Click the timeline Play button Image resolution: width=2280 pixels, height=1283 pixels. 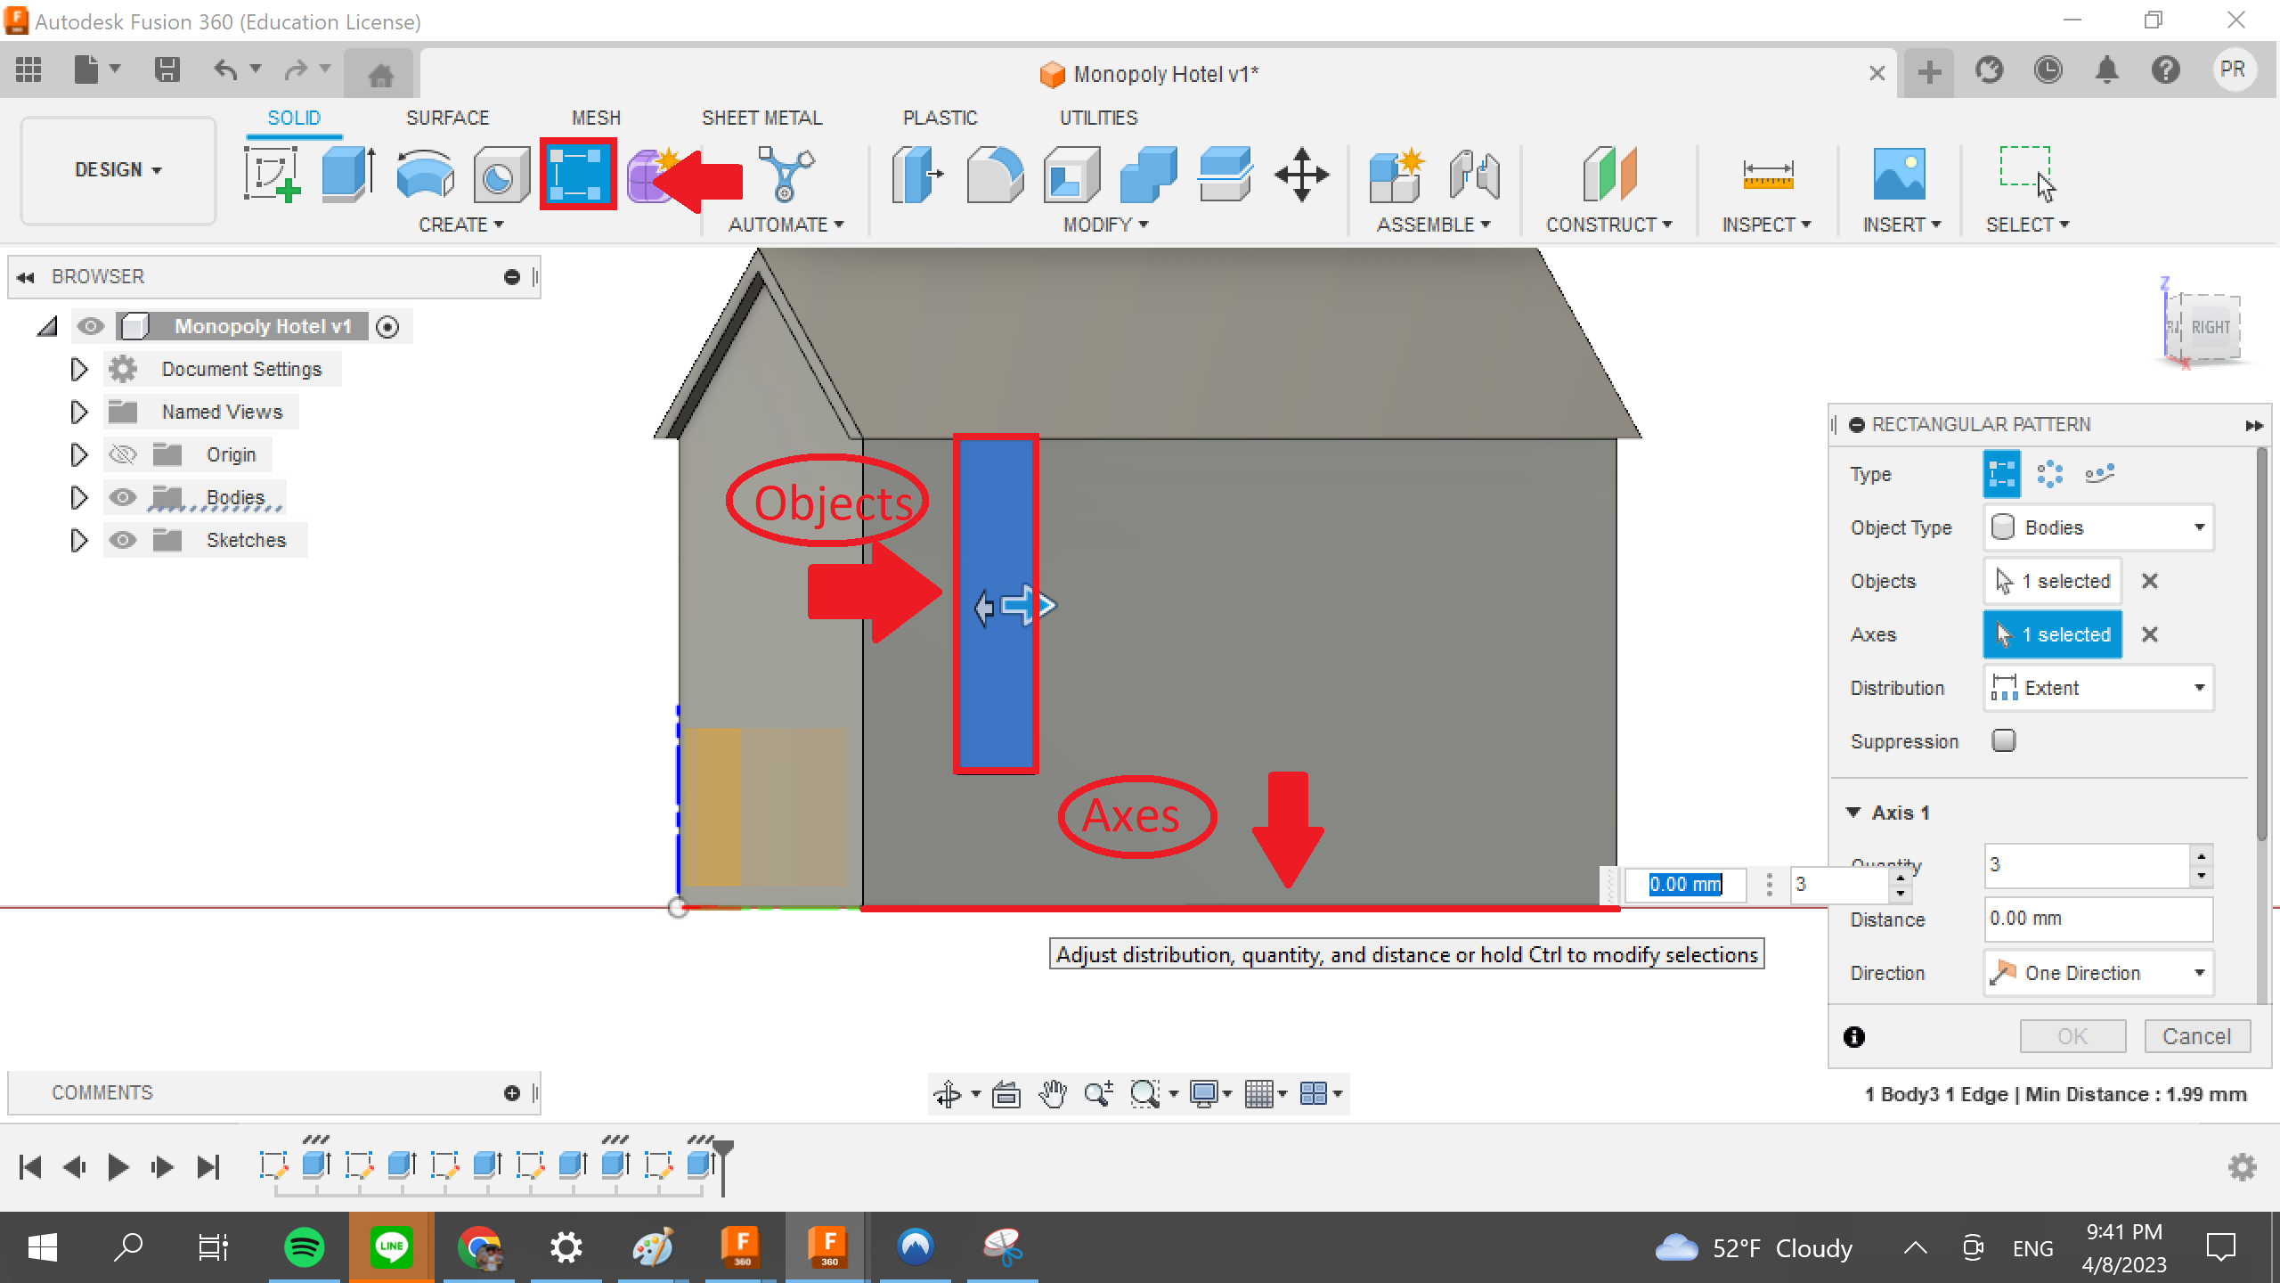click(118, 1166)
